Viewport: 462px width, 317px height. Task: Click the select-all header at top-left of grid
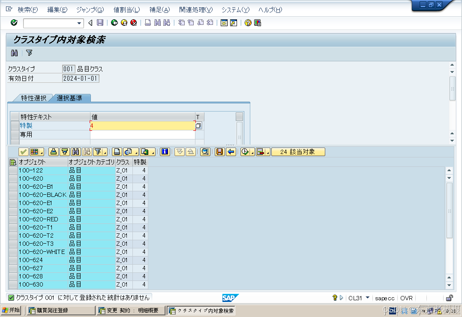click(13, 162)
